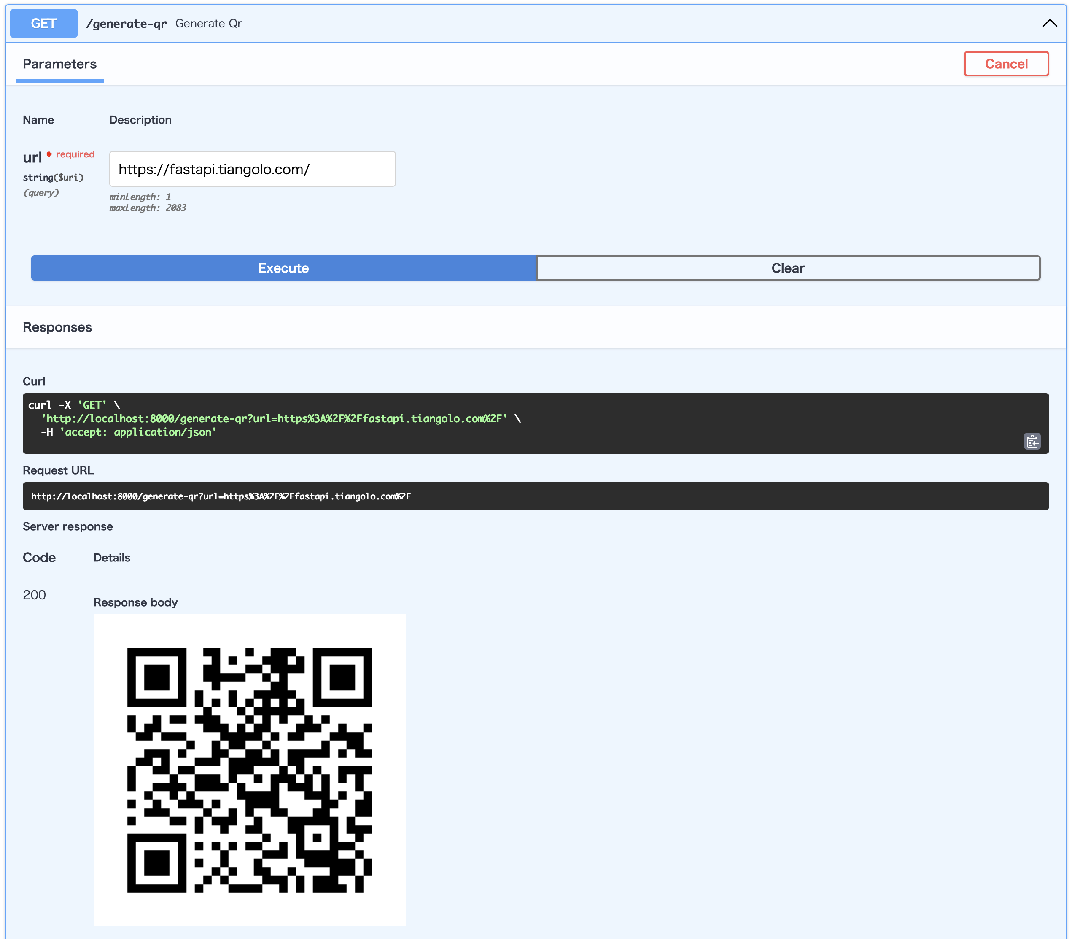
Task: Click the 'url' parameter name
Action: pyautogui.click(x=32, y=157)
